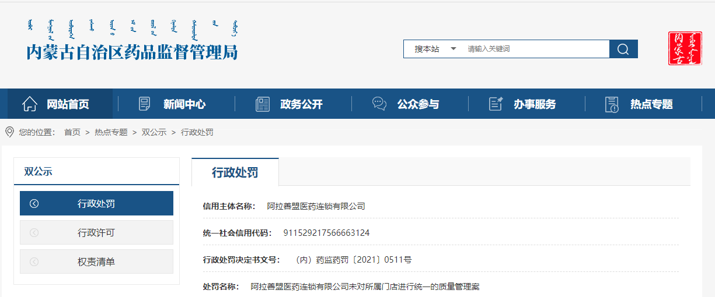Click the government affairs newspaper icon

point(263,104)
